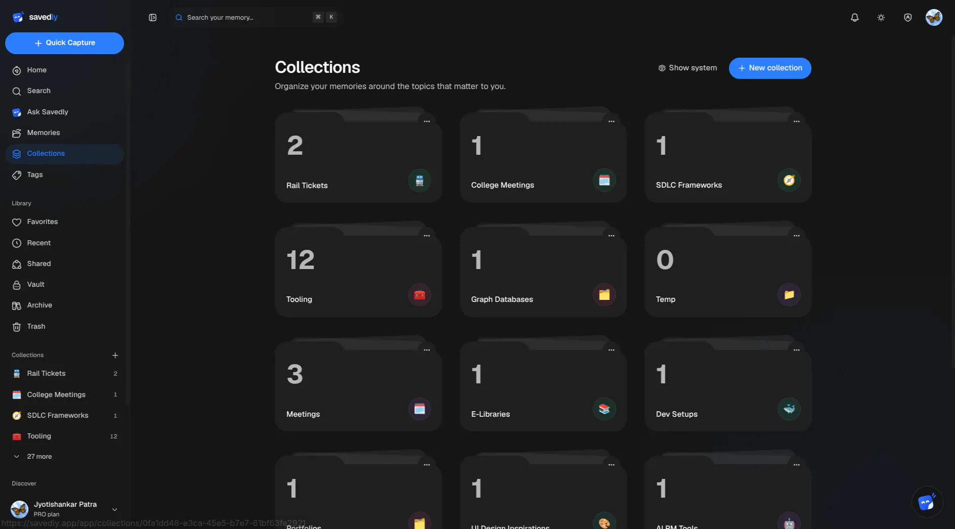Expand the Jyotishankar Patra account menu
The width and height of the screenshot is (955, 529).
click(64, 509)
